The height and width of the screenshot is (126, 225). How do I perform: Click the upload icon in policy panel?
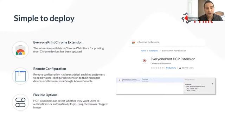[x=213, y=84]
